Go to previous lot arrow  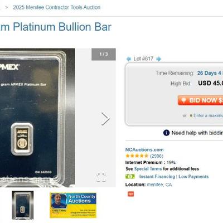pyautogui.click(x=128, y=59)
